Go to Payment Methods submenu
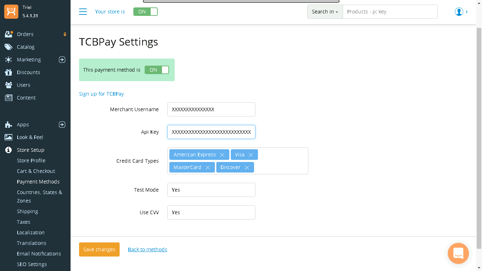The height and width of the screenshot is (271, 482). coord(38,182)
